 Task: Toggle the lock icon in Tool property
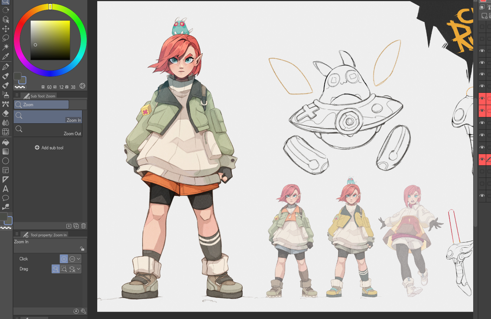(x=82, y=249)
